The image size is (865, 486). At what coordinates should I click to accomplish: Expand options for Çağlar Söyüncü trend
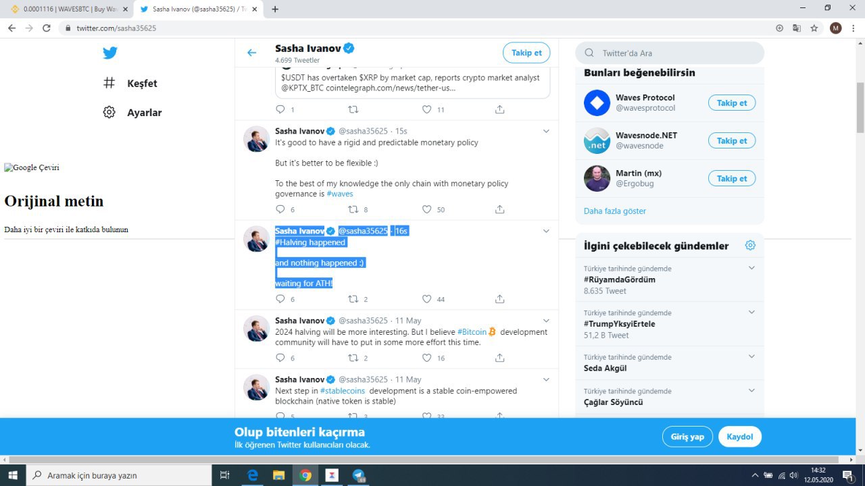click(751, 391)
